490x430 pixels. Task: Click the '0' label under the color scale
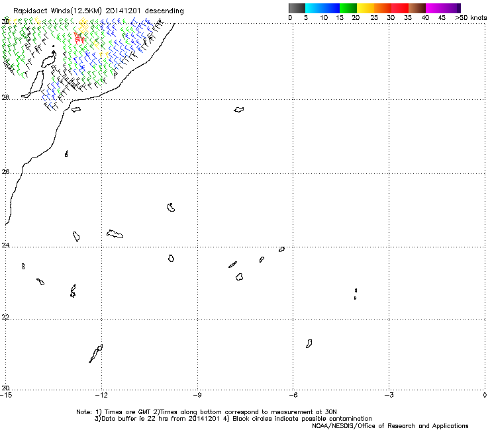[290, 18]
